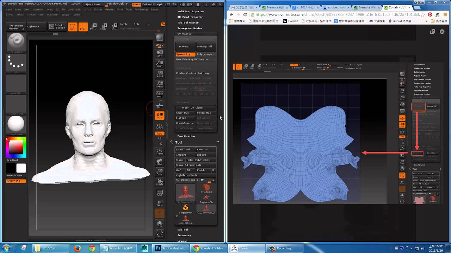451x253 pixels.
Task: Click the BPR render icon
Action: 160,38
